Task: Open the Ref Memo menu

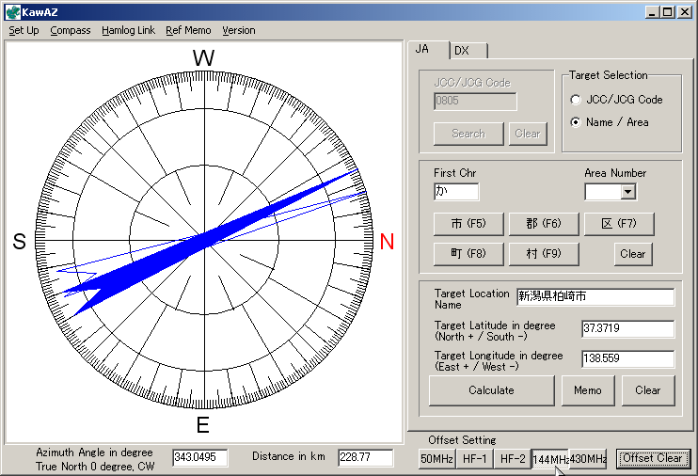Action: (x=188, y=30)
